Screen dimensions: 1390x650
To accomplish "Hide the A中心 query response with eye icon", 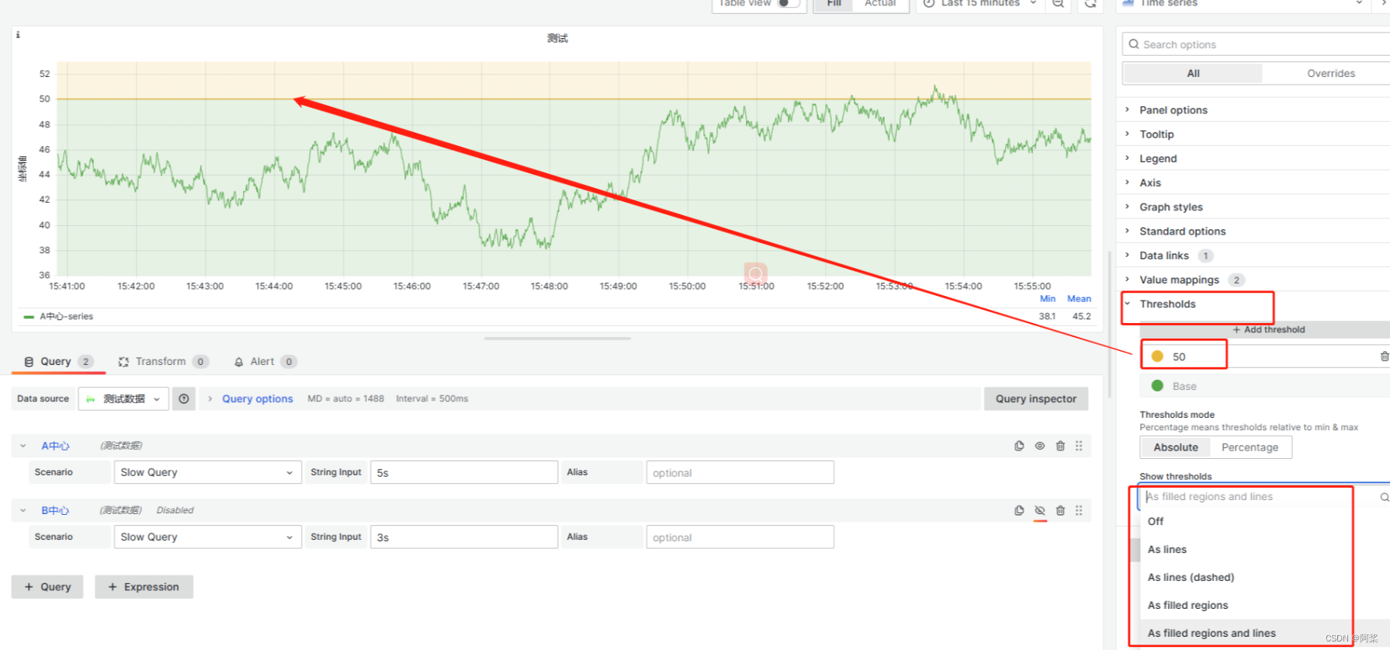I will point(1040,446).
